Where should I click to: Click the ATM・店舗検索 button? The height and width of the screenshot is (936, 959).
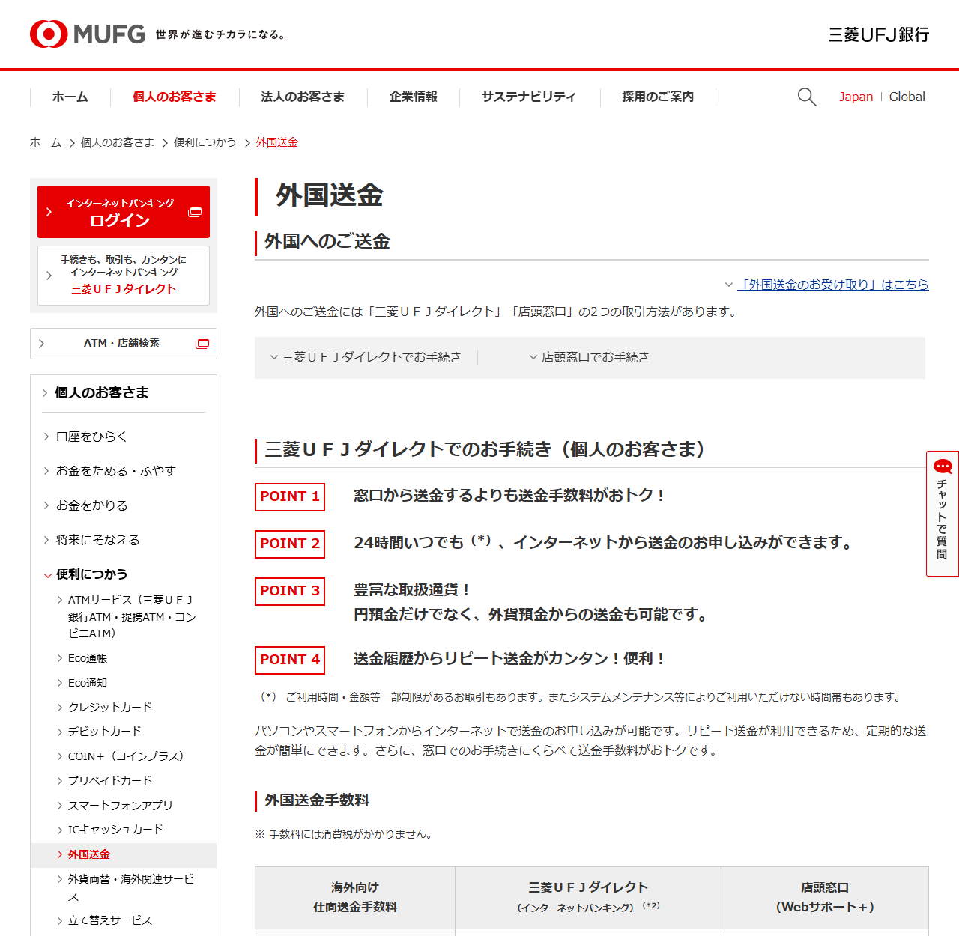[x=124, y=344]
